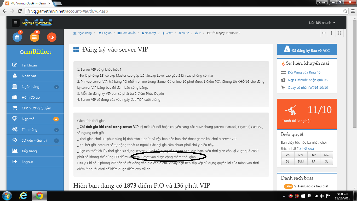This screenshot has height=201, width=357.
Task: Toggle fullscreen expand icon in toolbar
Action: click(x=339, y=33)
